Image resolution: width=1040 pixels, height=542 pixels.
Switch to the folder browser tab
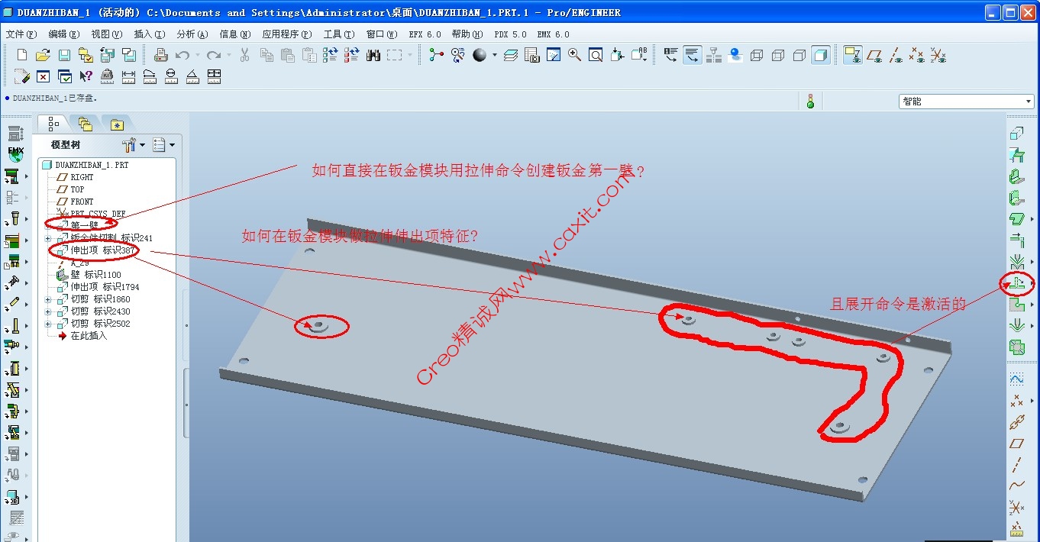pyautogui.click(x=85, y=124)
